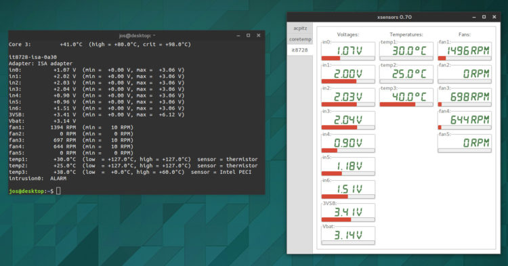
Task: Close the xsensors 0.70 window
Action: tap(494, 17)
